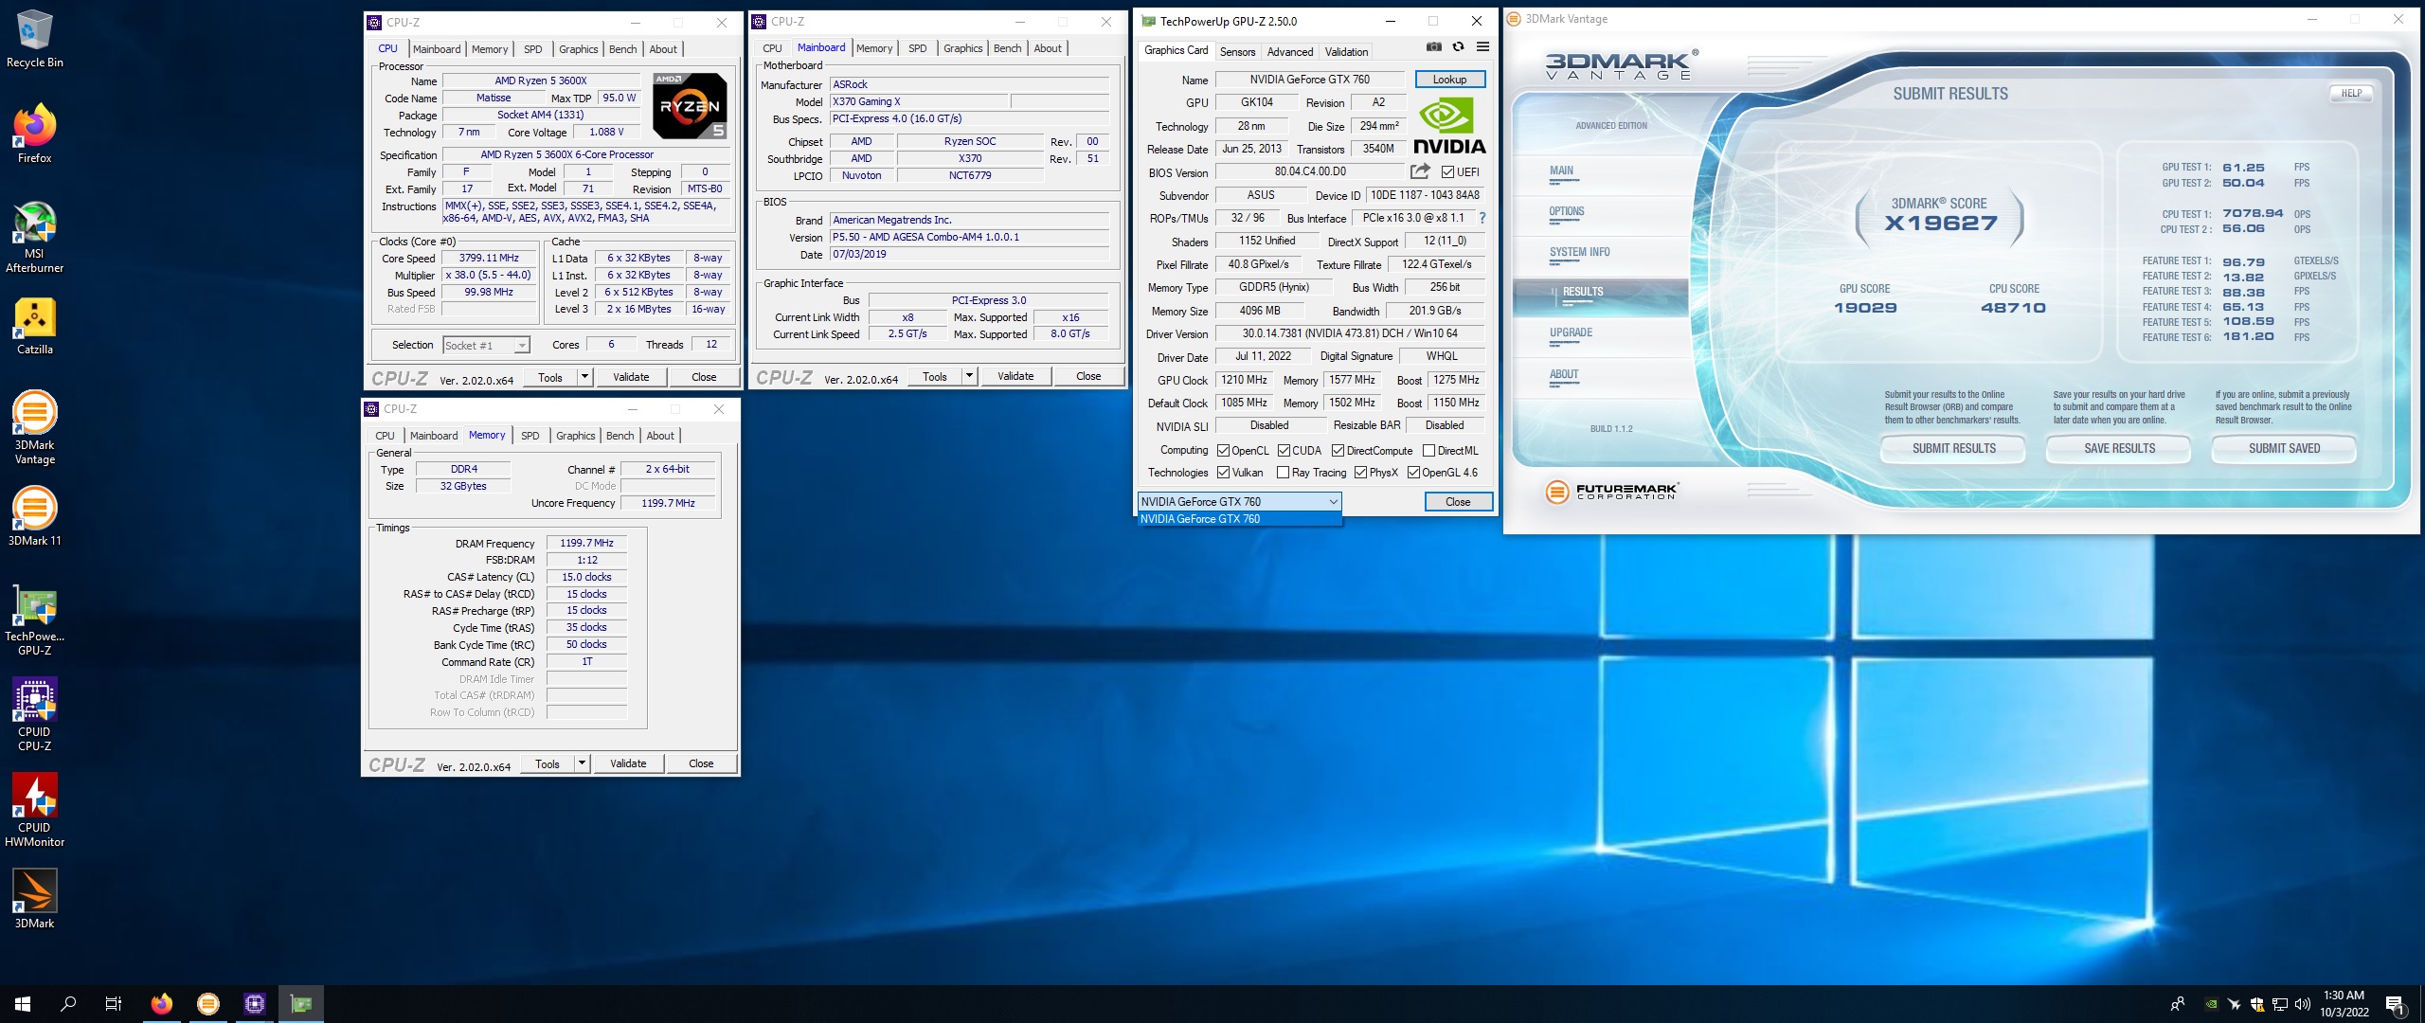2425x1023 pixels.
Task: Switch to 3DMark Vantage taskbar button
Action: coord(208,1004)
